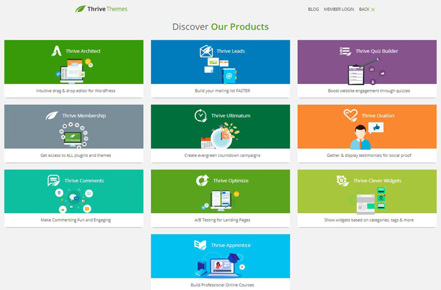Click the 'Discover Our Products' heading
This screenshot has width=441, height=290.
[x=220, y=26]
